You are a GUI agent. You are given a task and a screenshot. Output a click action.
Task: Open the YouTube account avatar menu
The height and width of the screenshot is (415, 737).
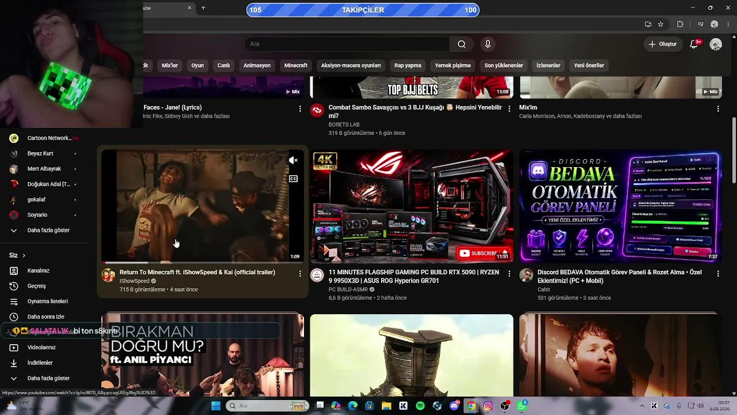point(716,44)
